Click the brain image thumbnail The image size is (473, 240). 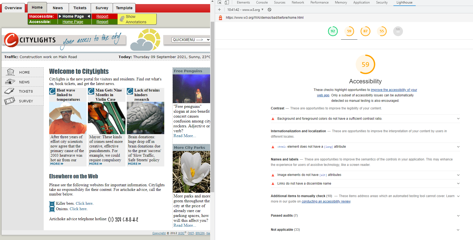[x=145, y=118]
